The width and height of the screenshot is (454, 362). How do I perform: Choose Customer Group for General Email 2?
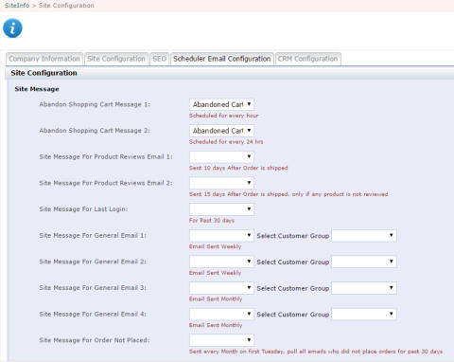click(364, 262)
